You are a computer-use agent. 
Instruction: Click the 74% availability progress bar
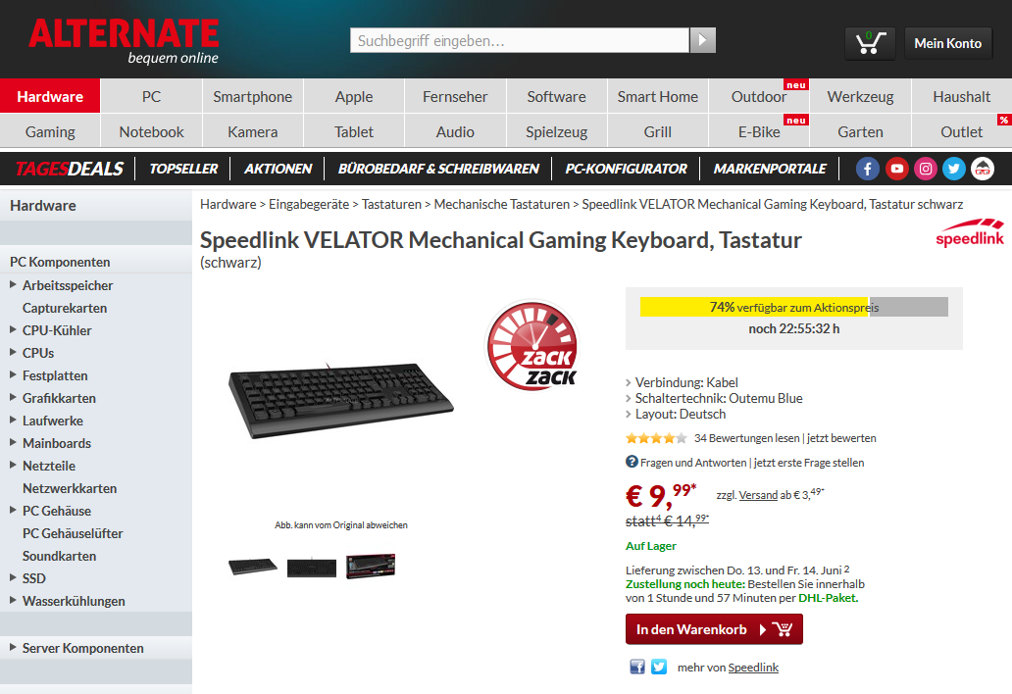pyautogui.click(x=794, y=307)
